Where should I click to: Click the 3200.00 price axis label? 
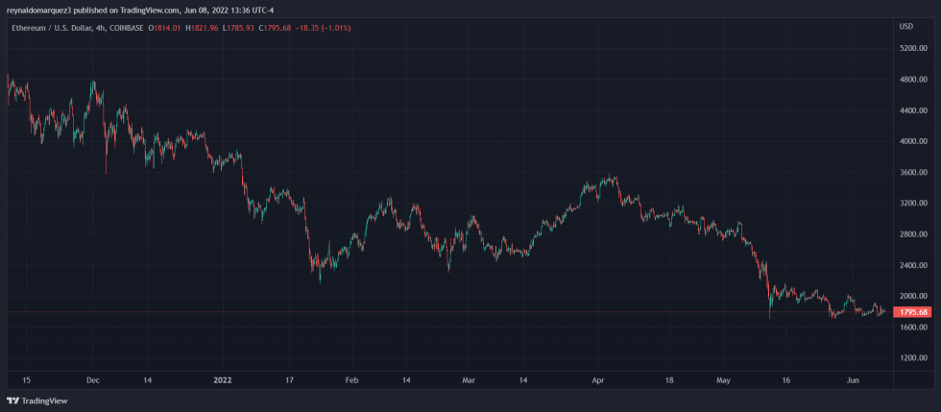913,204
